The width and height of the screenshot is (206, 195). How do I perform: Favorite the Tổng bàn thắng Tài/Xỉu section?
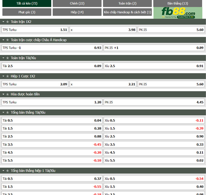pyautogui.click(x=7, y=112)
